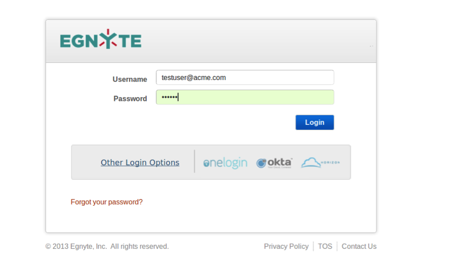Click the separator between TOS and Contact Us
The width and height of the screenshot is (465, 277).
tap(337, 246)
